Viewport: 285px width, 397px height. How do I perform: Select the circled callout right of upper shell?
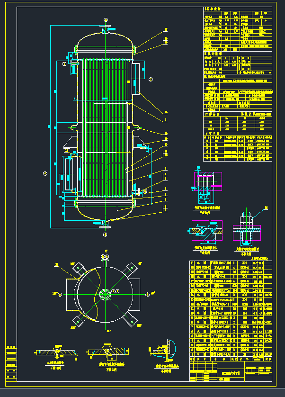click(151, 79)
